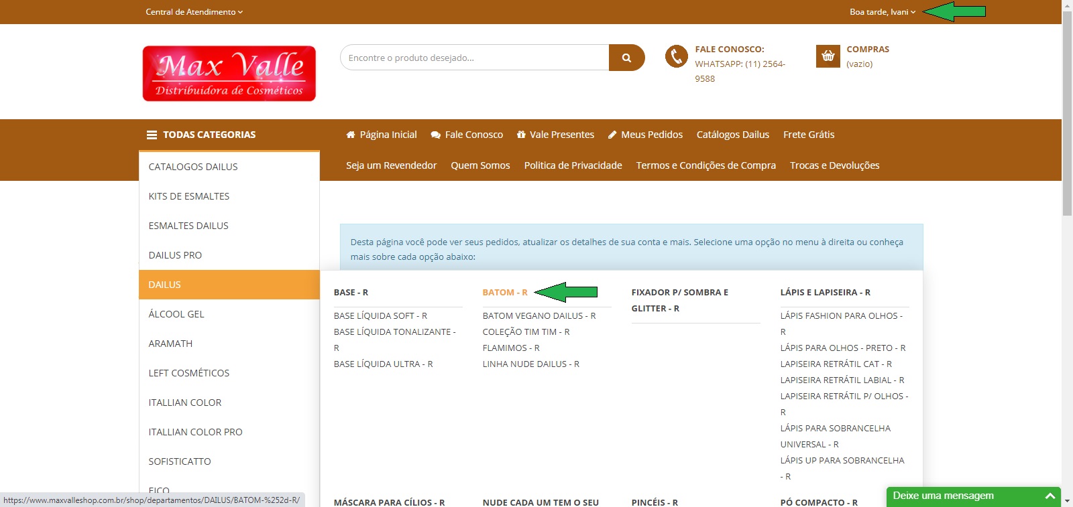Image resolution: width=1073 pixels, height=507 pixels.
Task: Select ITALLIAN COLOR PRO category
Action: (229, 432)
